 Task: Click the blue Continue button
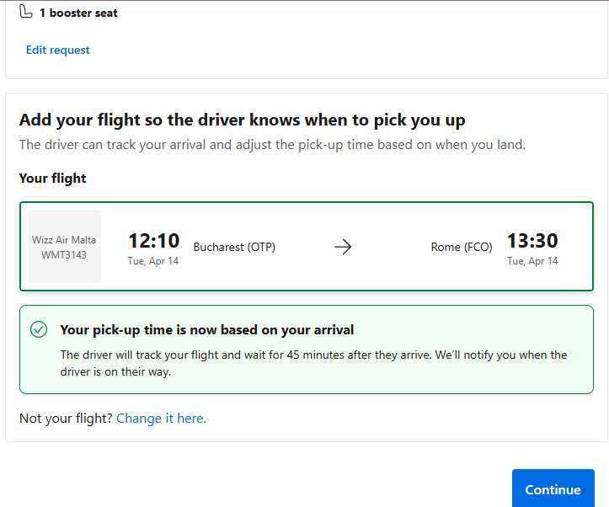click(553, 489)
